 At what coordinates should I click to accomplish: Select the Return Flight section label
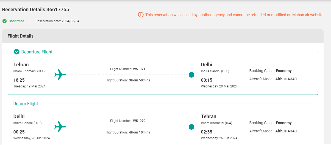click(26, 104)
